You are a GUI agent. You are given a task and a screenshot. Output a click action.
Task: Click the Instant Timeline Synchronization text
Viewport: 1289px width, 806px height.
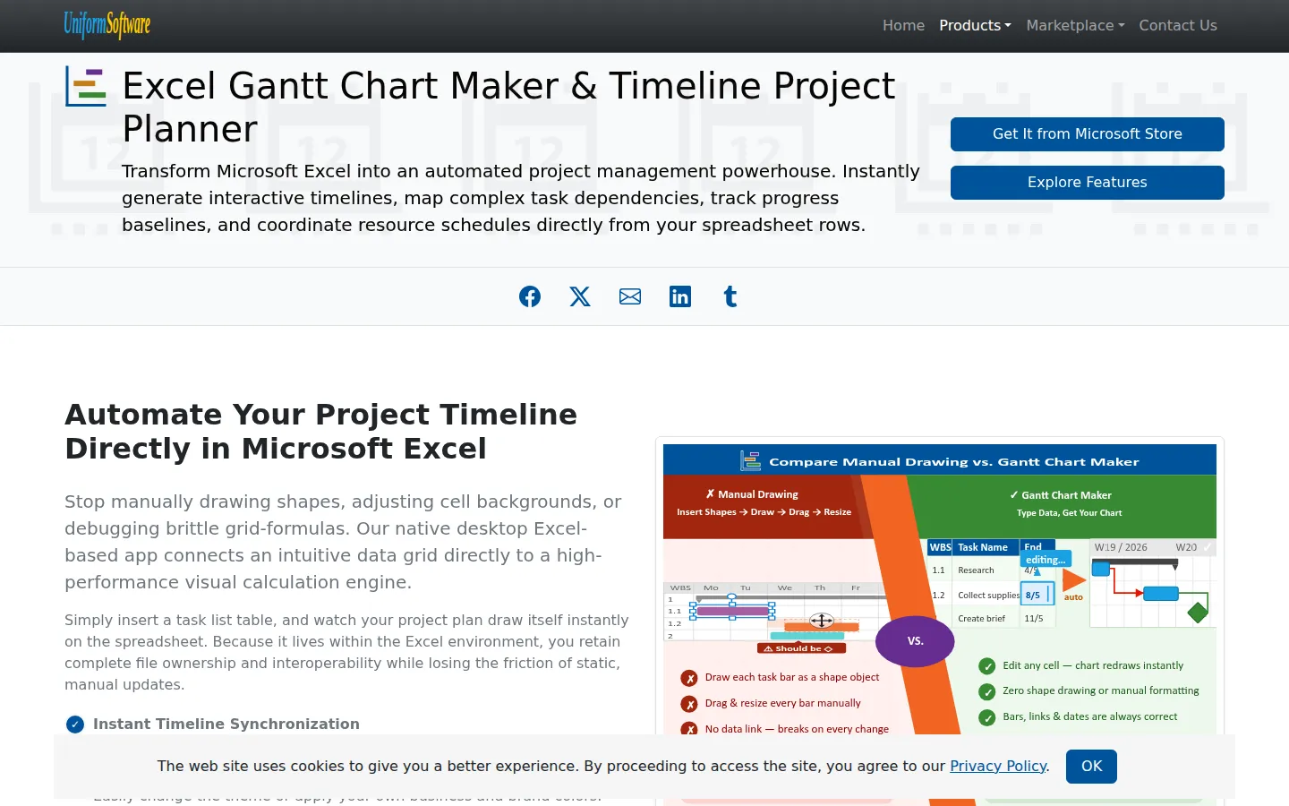click(226, 724)
